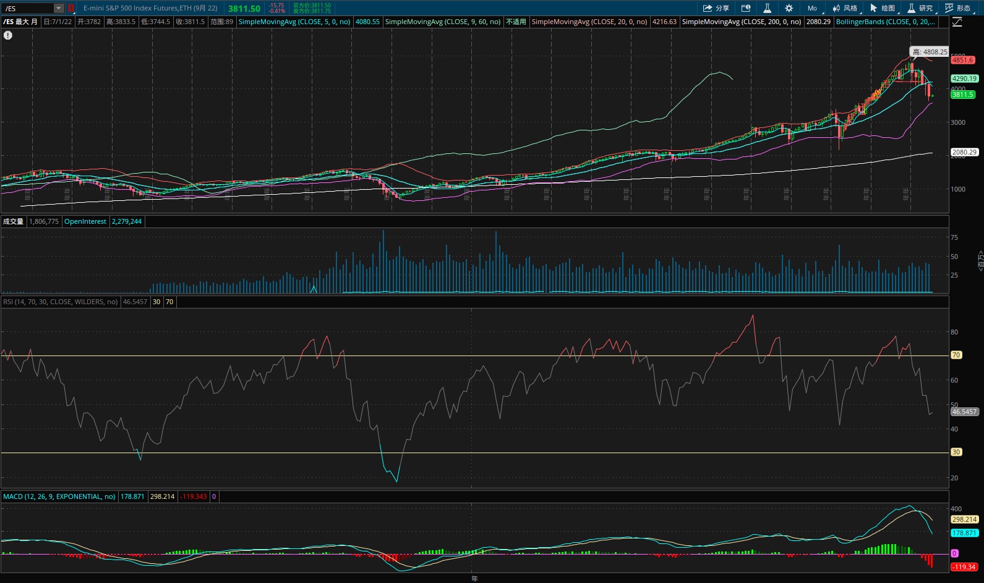The width and height of the screenshot is (984, 583).
Task: Toggle price axis scale icon at top right
Action: tap(957, 22)
